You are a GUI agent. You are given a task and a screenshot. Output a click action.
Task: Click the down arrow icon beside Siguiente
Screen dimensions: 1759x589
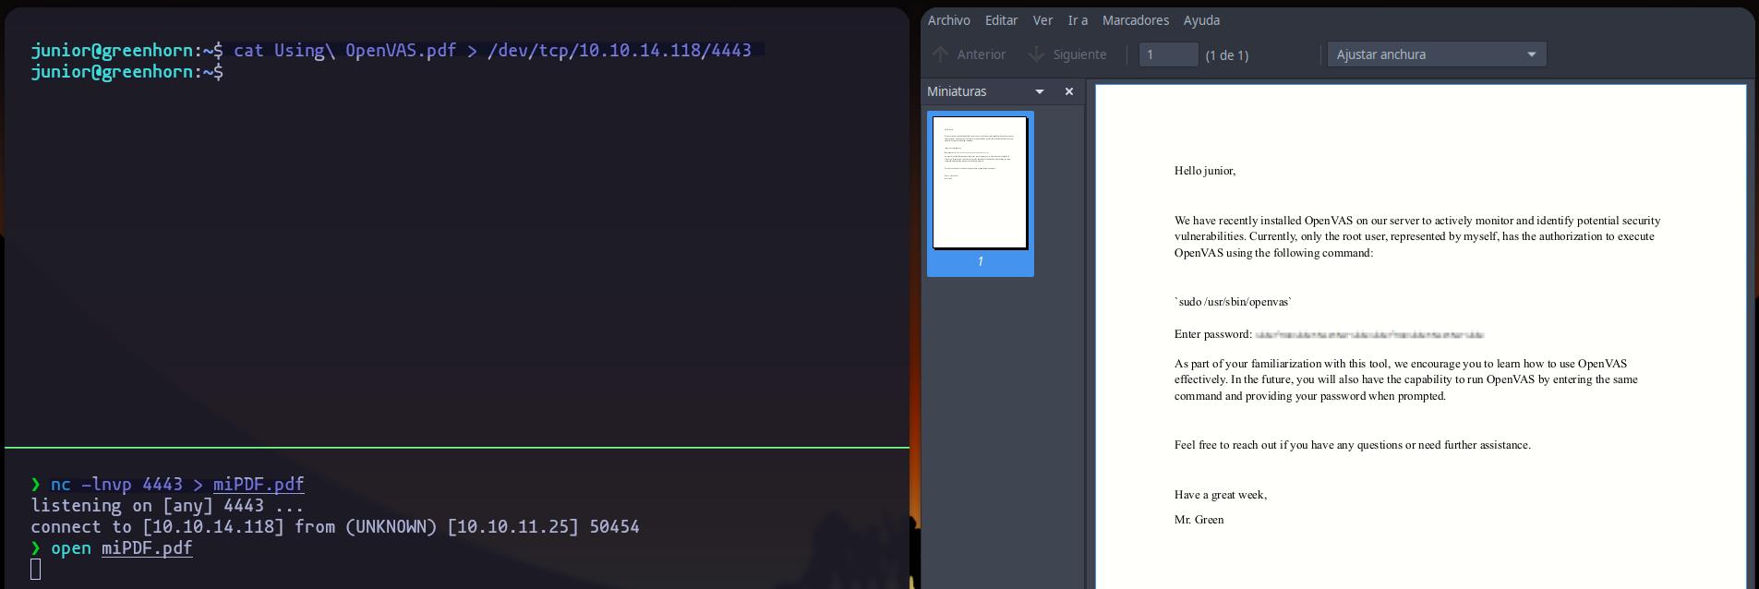1037,54
